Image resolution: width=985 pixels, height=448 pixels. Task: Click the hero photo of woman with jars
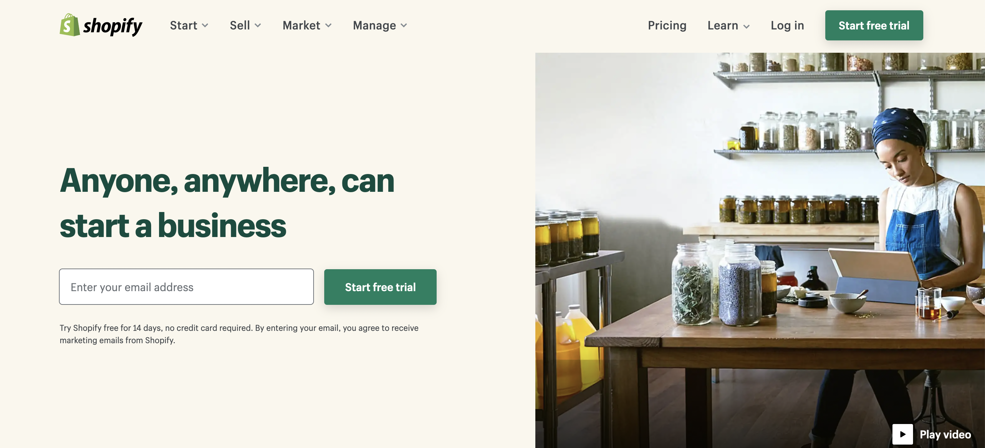pos(760,250)
